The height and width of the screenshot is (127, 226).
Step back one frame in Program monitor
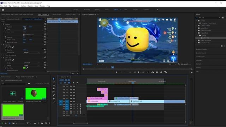click(x=135, y=72)
